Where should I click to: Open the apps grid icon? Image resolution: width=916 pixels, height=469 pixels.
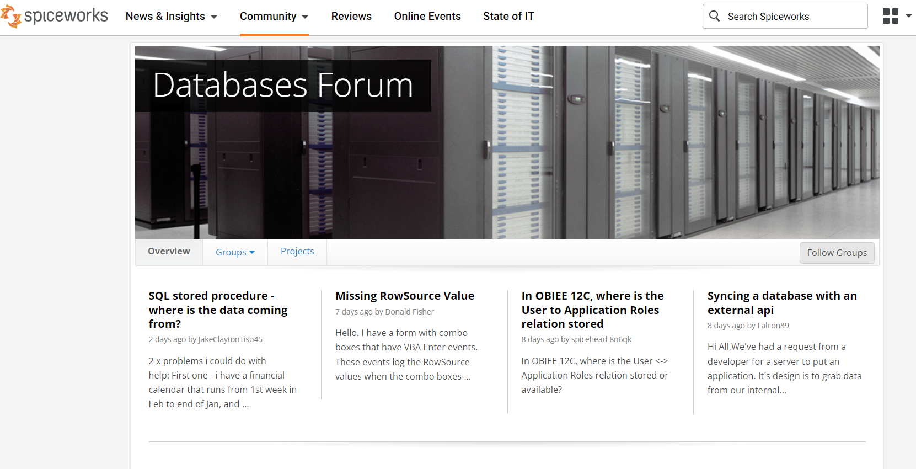tap(890, 16)
